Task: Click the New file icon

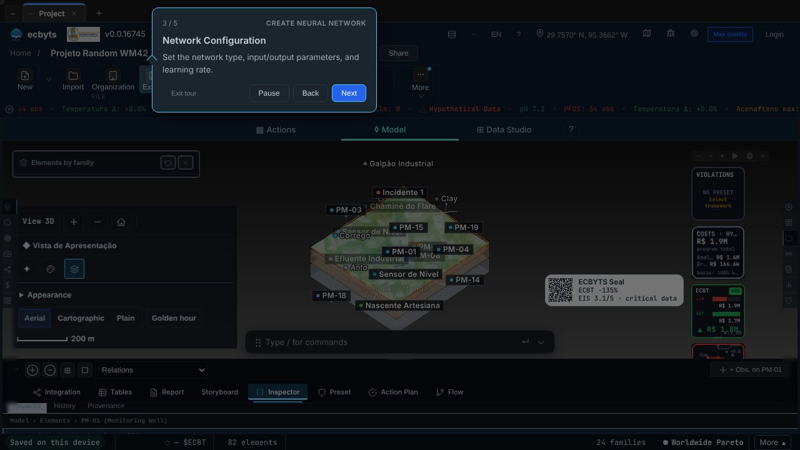Action: (25, 75)
